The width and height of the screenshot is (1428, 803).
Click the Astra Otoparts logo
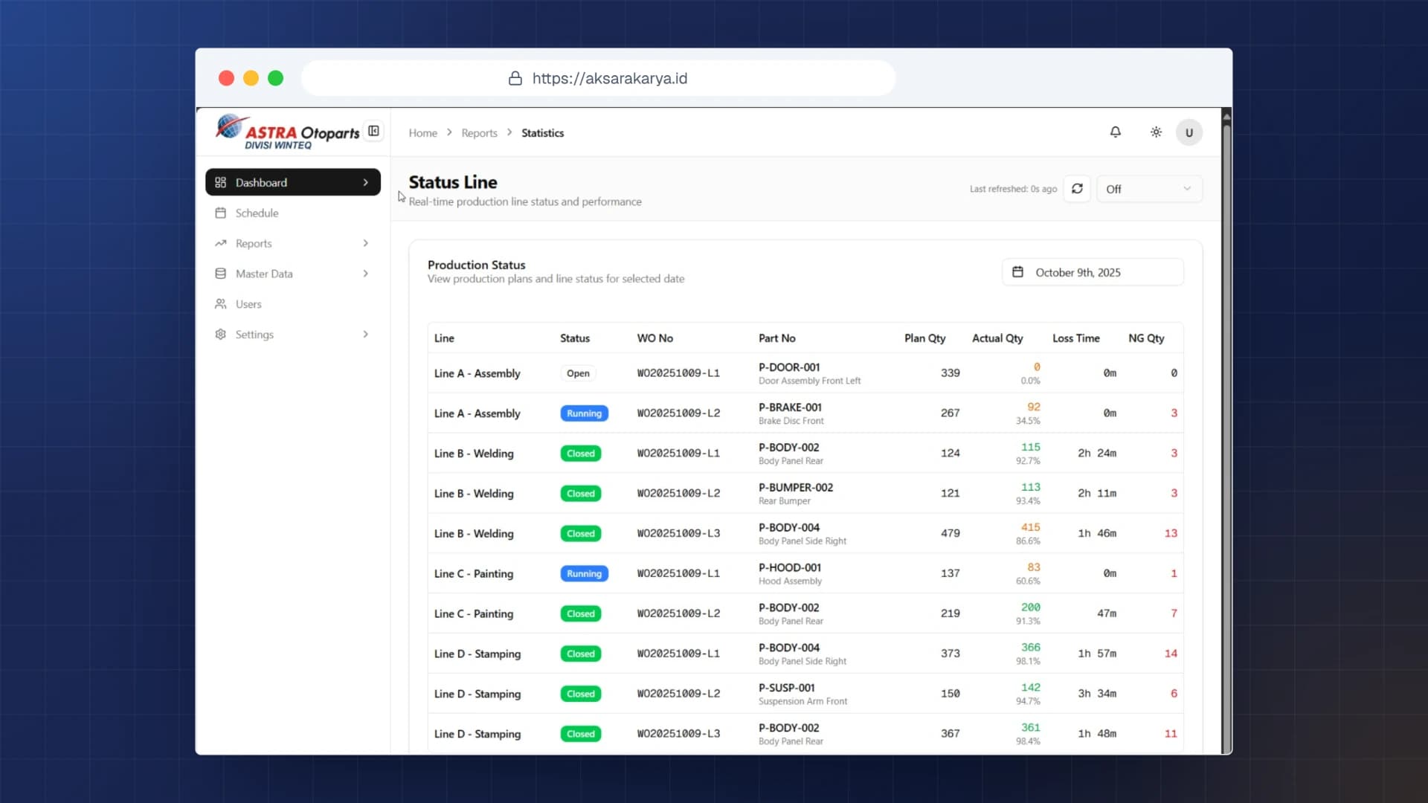click(x=287, y=132)
